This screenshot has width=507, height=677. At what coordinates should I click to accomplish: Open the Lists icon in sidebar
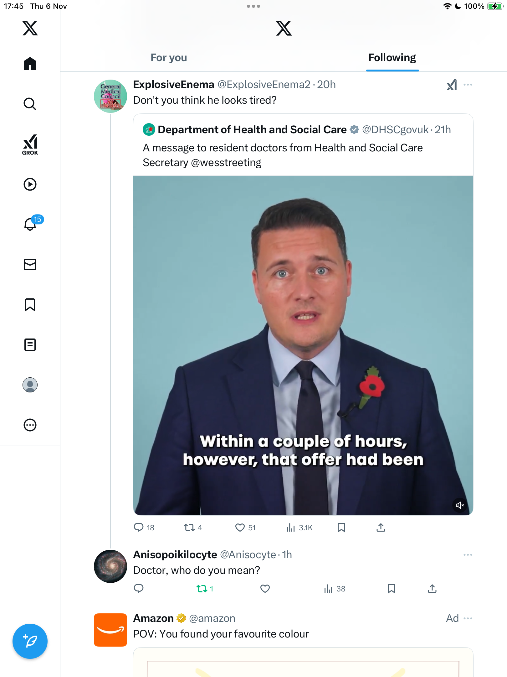click(30, 345)
